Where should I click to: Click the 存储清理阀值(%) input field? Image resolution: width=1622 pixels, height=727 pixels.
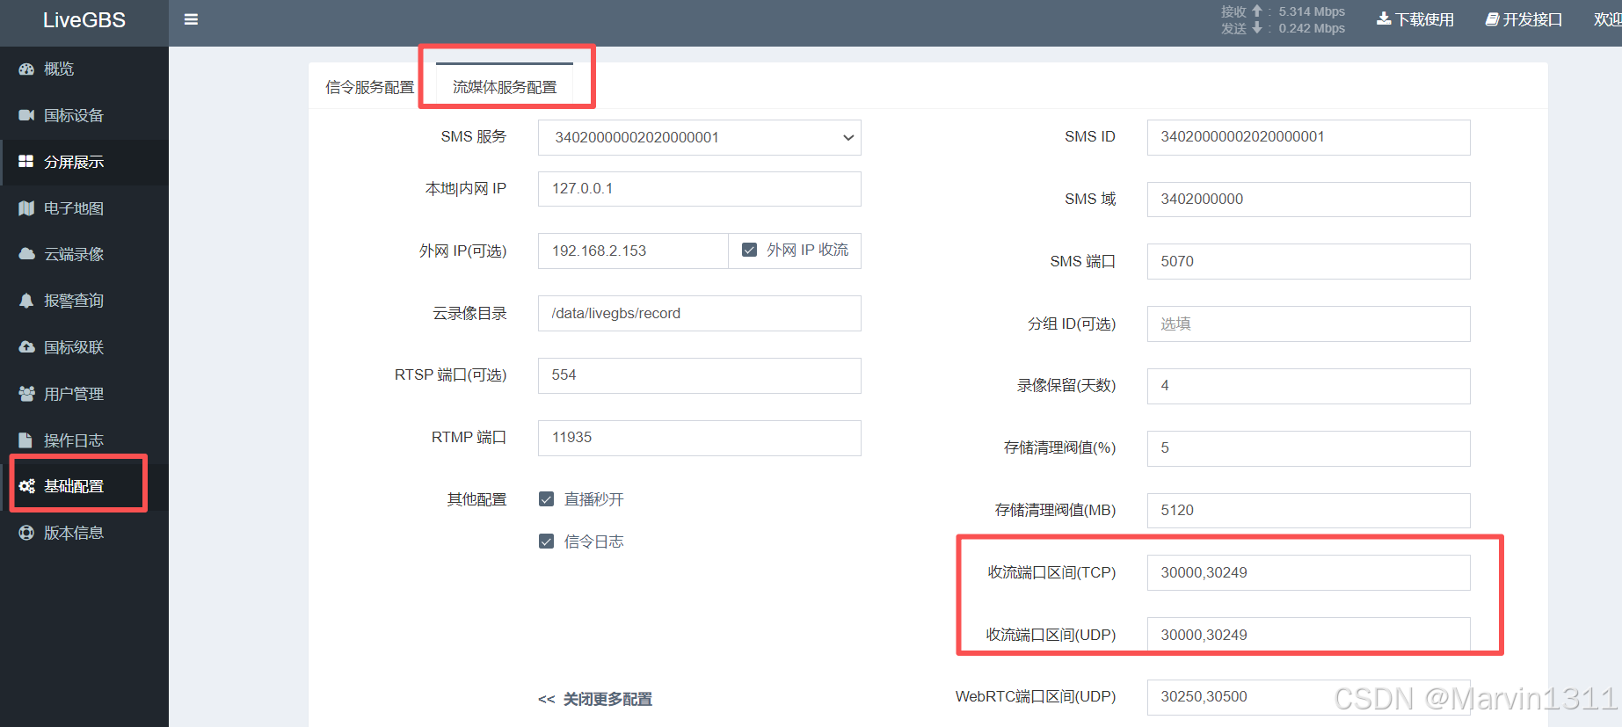click(1308, 448)
